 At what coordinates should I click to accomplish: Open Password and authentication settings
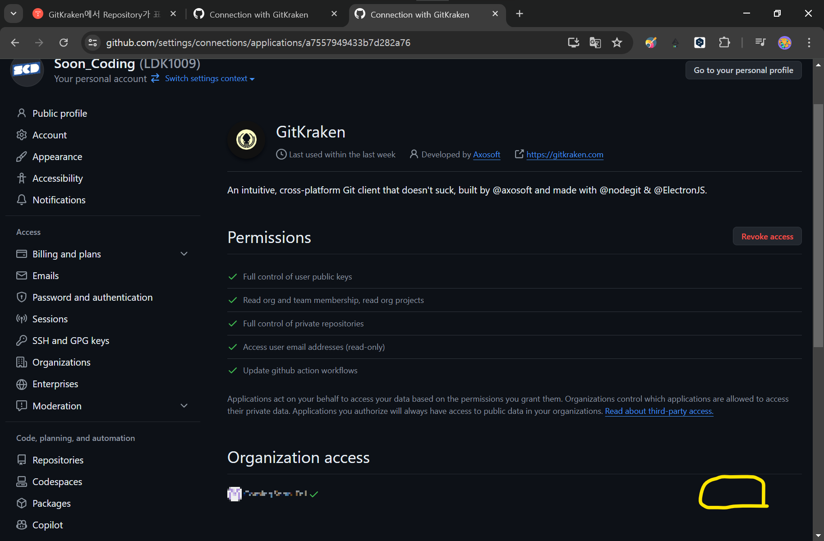click(92, 297)
